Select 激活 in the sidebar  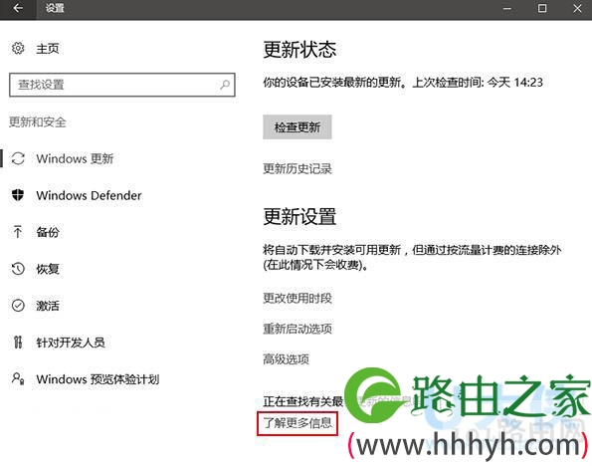tap(48, 306)
